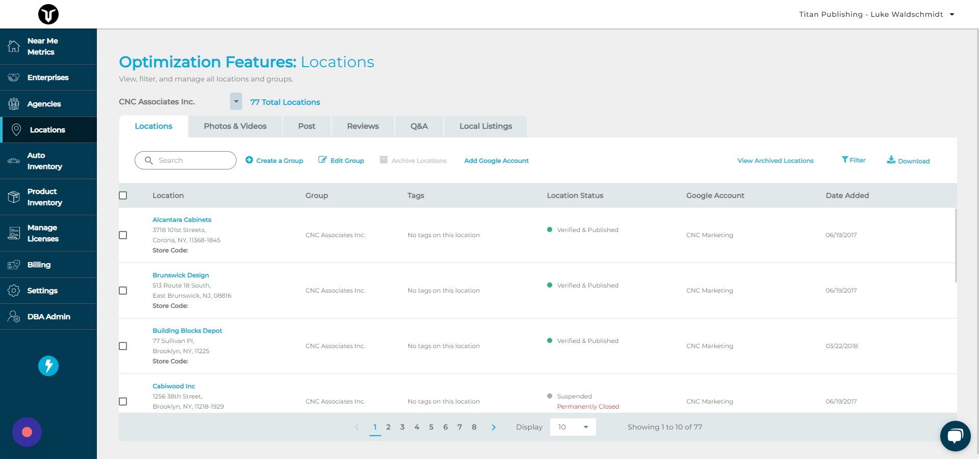Open the Display count dropdown

572,427
